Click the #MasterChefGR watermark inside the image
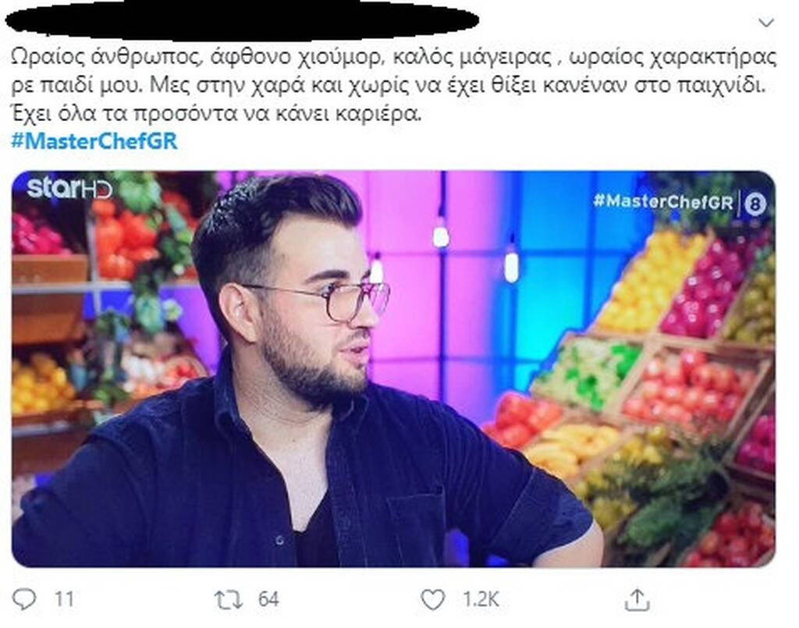 click(x=663, y=201)
